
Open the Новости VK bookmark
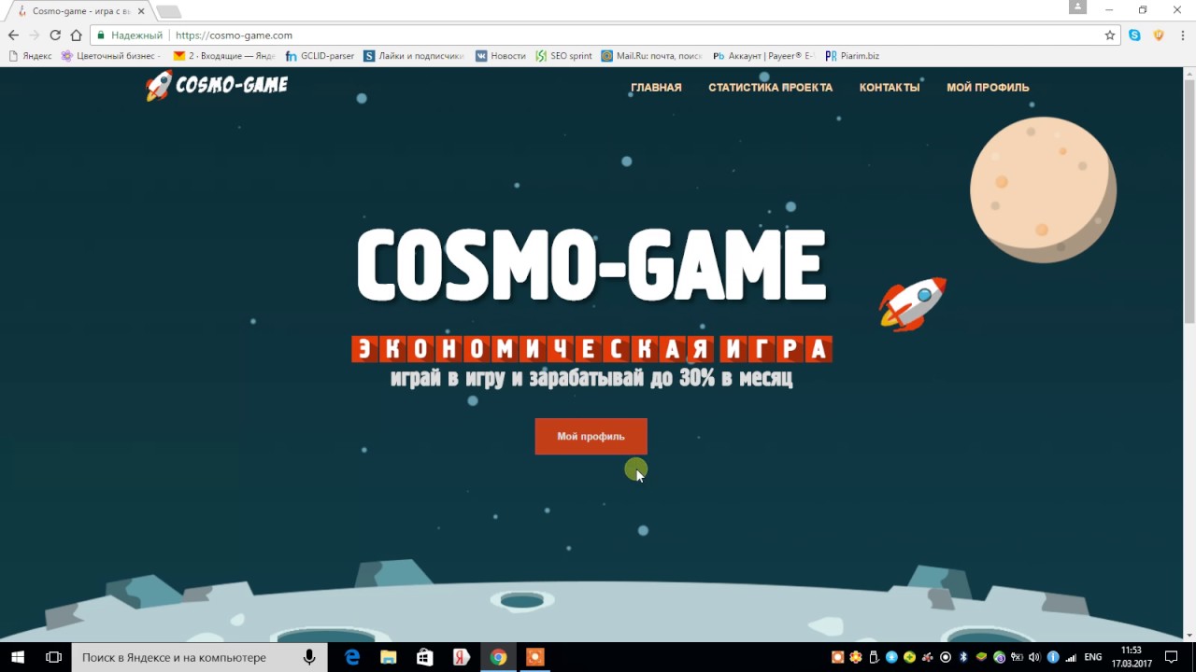coord(501,56)
